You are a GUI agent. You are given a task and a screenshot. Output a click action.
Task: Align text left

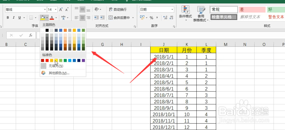[77, 18]
